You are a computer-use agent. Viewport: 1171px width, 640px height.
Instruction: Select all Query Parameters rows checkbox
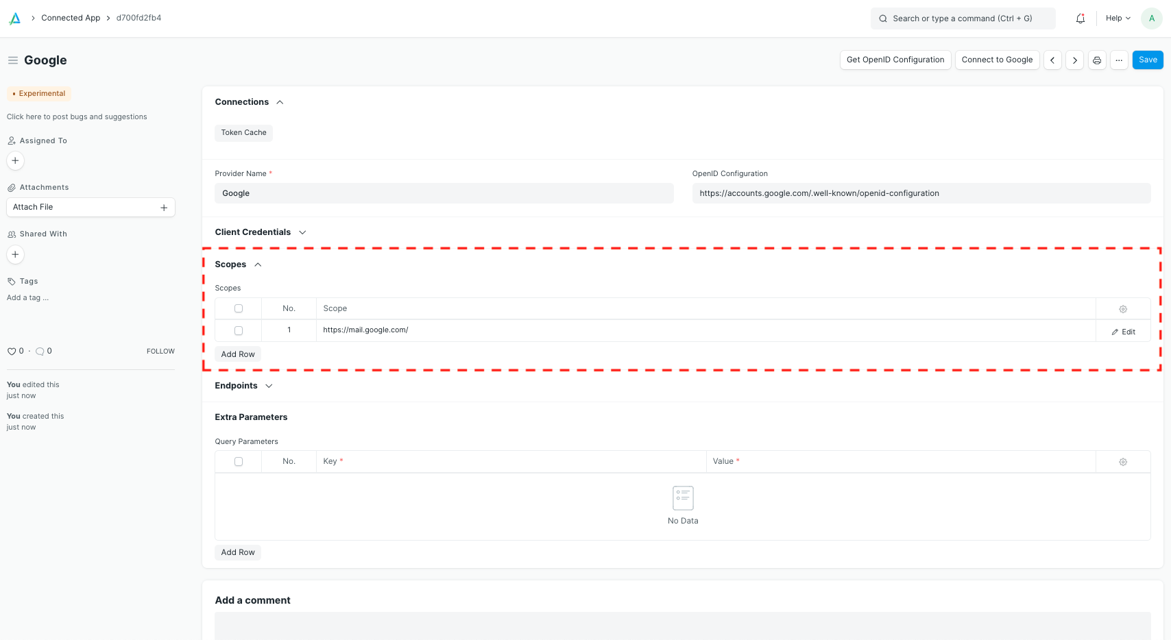pyautogui.click(x=239, y=462)
